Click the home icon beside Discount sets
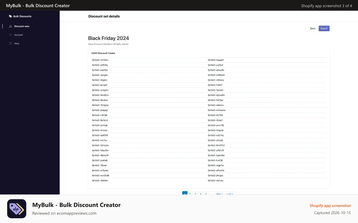This screenshot has height=223, width=358. [10, 26]
